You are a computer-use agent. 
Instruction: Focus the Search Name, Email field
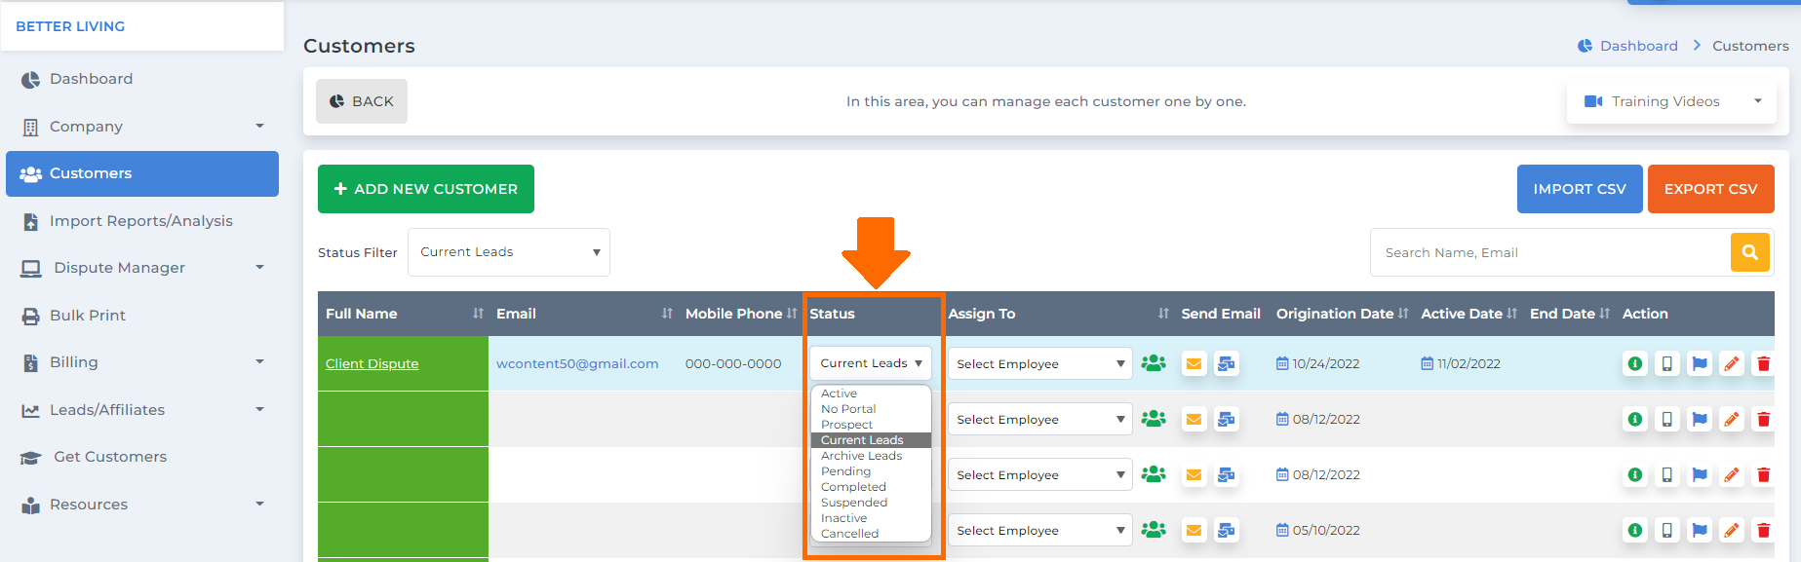click(x=1550, y=252)
